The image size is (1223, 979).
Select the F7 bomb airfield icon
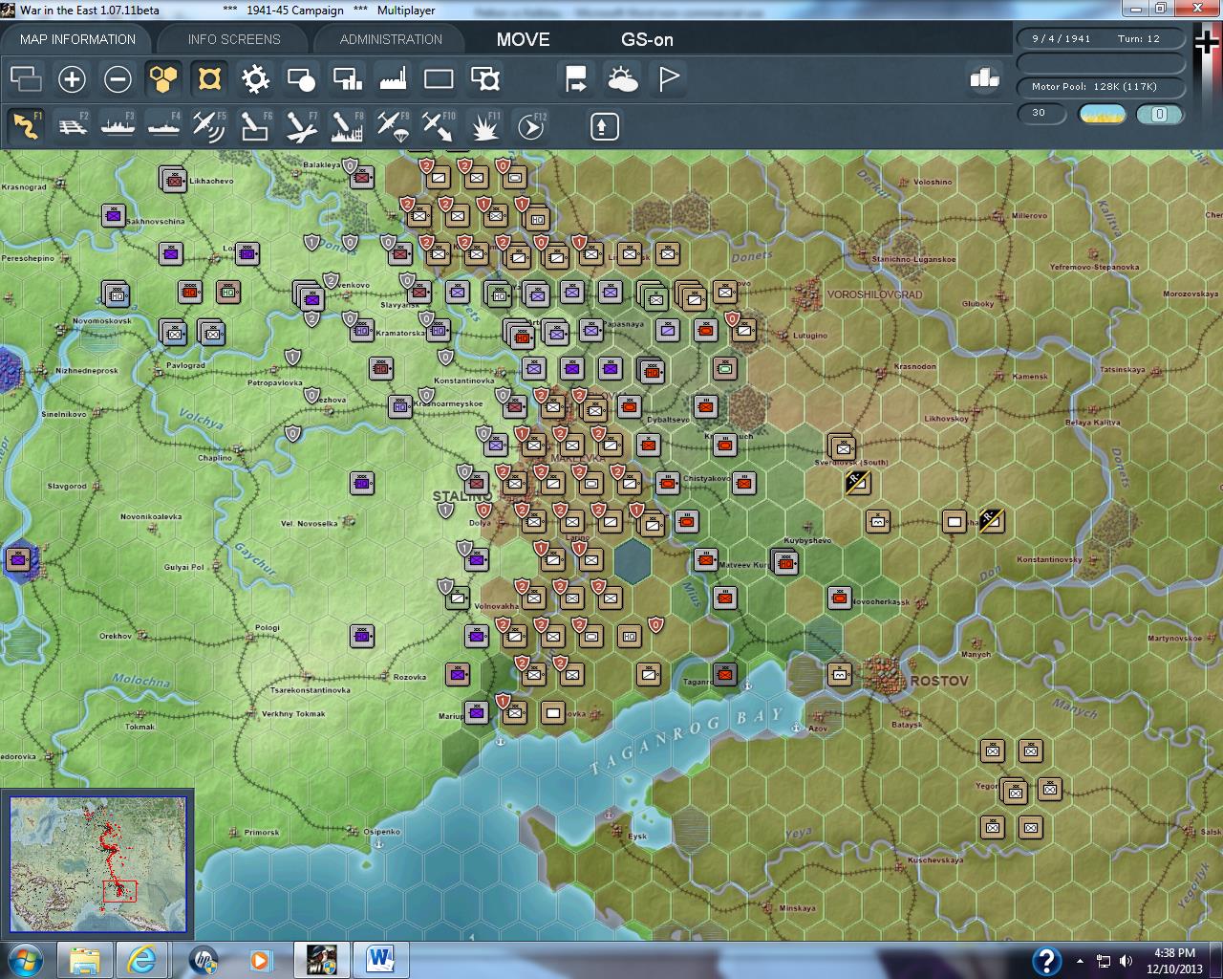pyautogui.click(x=301, y=126)
